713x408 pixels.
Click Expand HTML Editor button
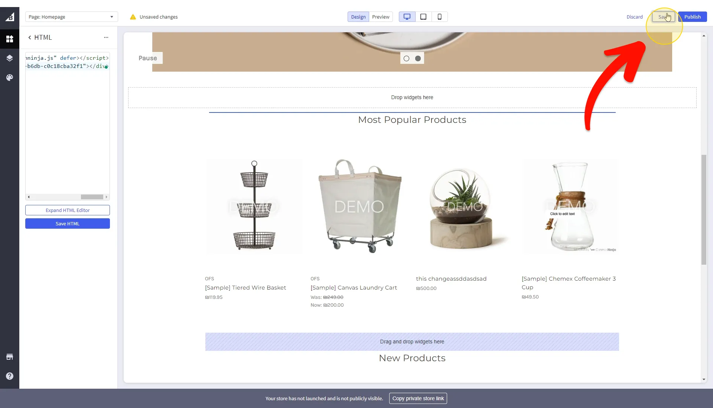68,210
